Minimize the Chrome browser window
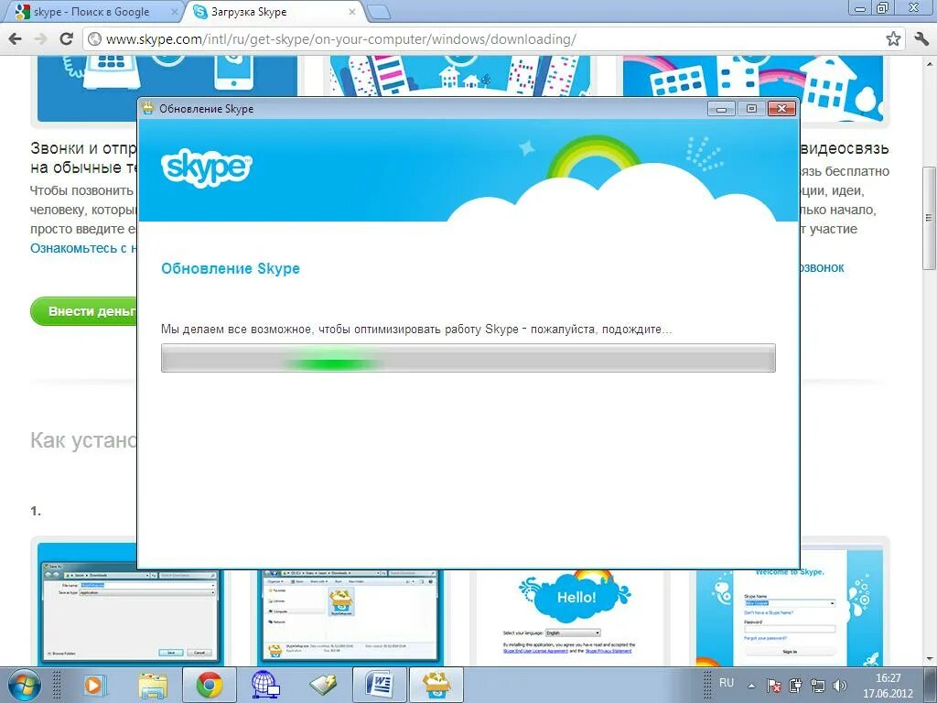This screenshot has width=937, height=703. [860, 8]
